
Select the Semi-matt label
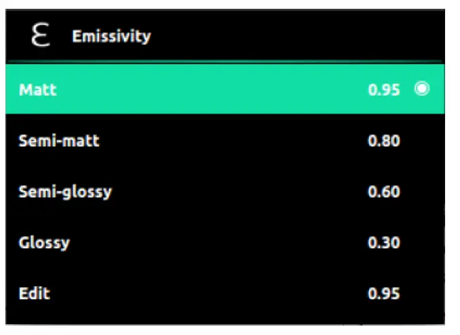tap(59, 141)
